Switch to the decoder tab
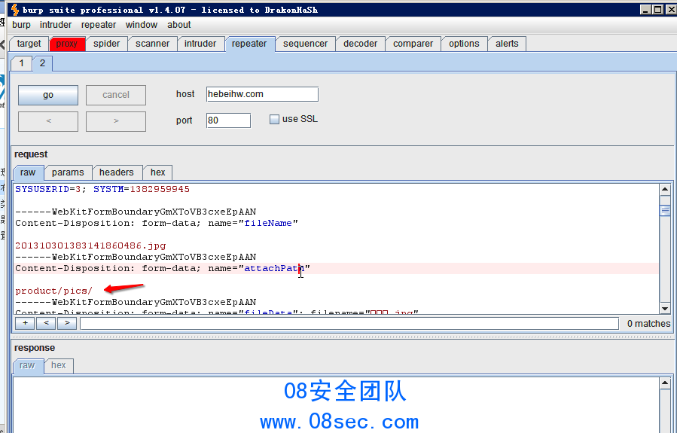 pos(361,44)
